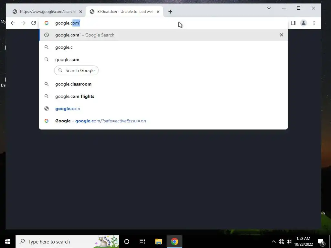This screenshot has height=248, width=331.
Task: Remove the google.com' history suggestion
Action: [282, 35]
